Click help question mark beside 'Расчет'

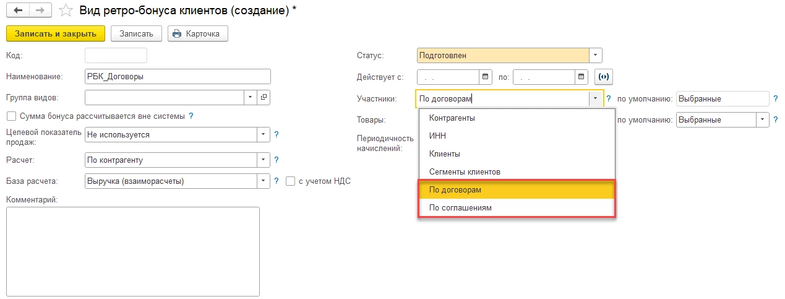[277, 160]
